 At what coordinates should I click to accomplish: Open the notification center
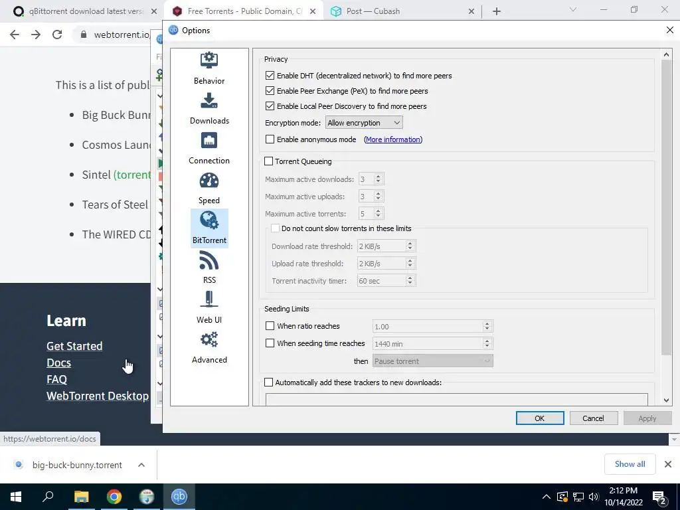click(x=659, y=497)
